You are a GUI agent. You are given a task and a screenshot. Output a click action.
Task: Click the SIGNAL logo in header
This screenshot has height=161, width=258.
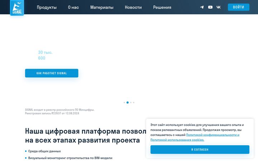tap(17, 8)
